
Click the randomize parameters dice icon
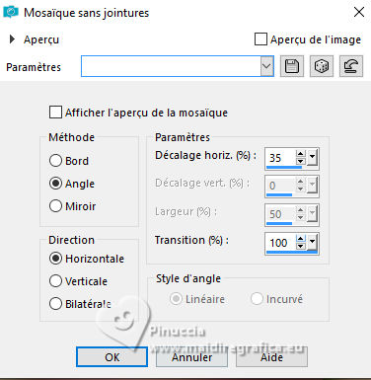coord(322,66)
